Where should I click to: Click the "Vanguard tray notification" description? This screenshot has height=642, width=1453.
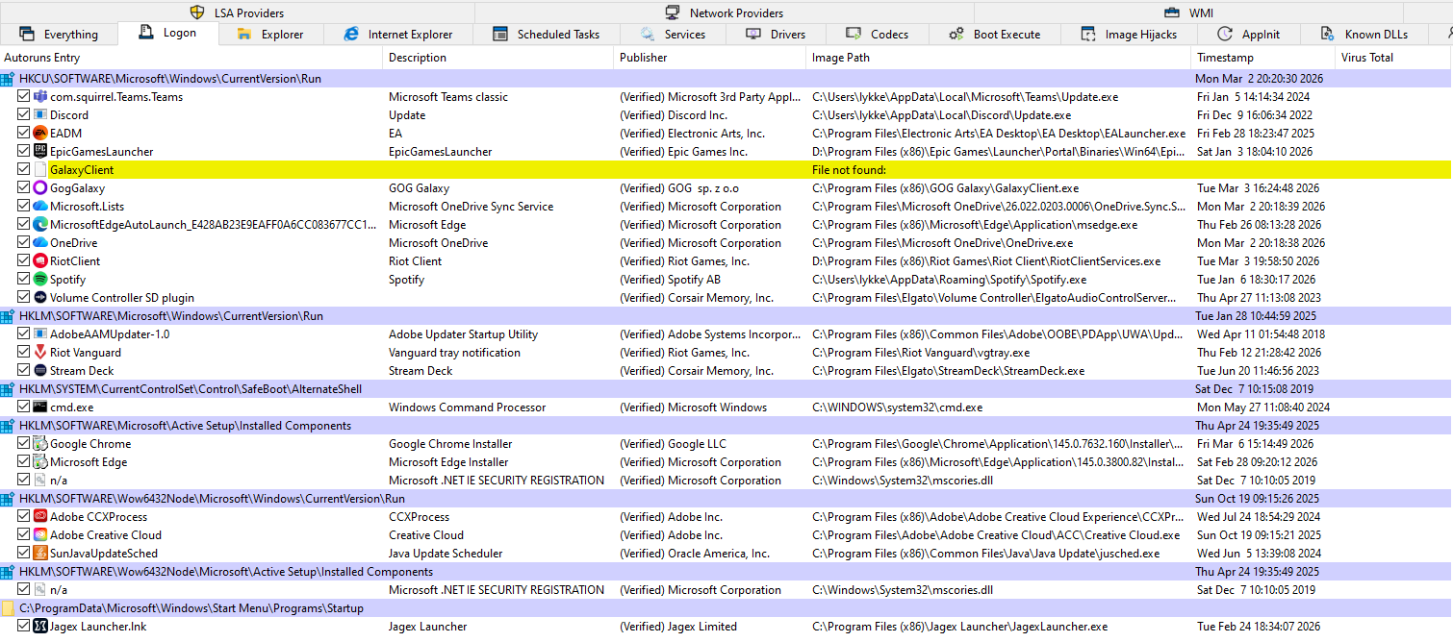[x=454, y=353]
